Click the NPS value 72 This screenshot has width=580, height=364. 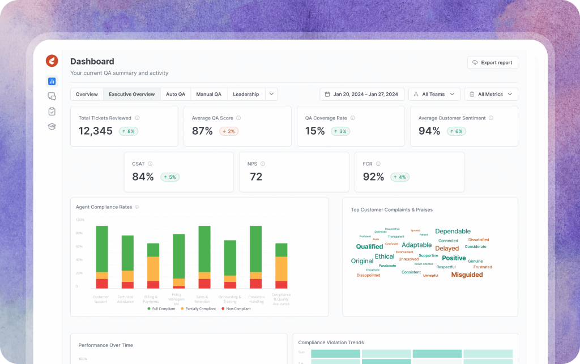pyautogui.click(x=256, y=177)
